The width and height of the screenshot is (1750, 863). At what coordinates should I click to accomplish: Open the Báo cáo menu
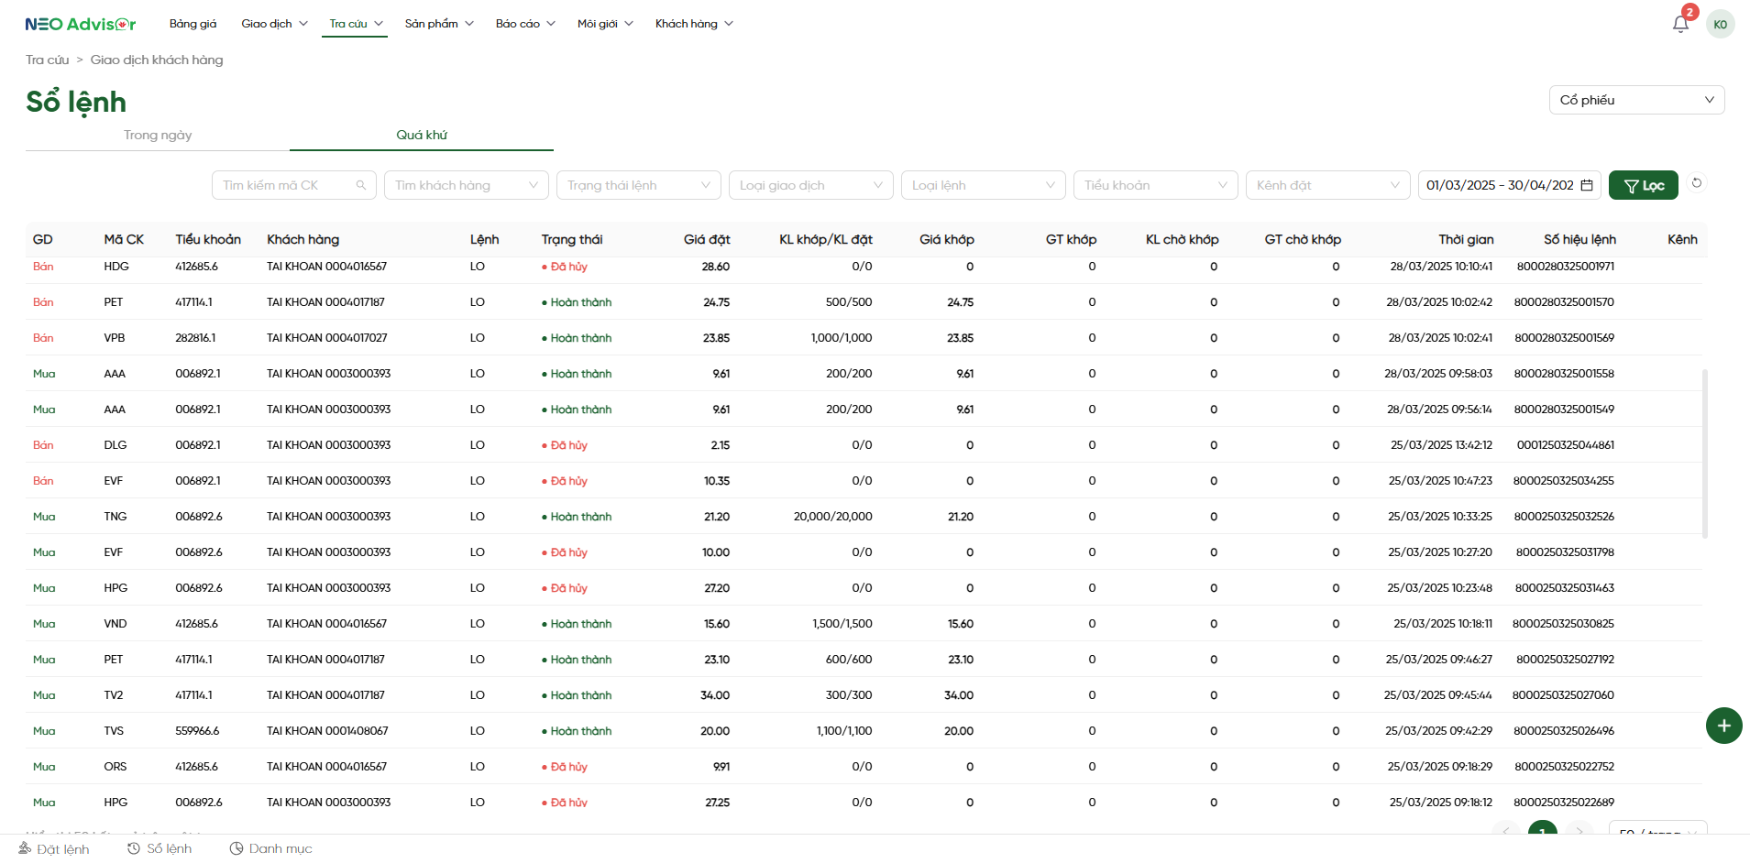point(524,24)
